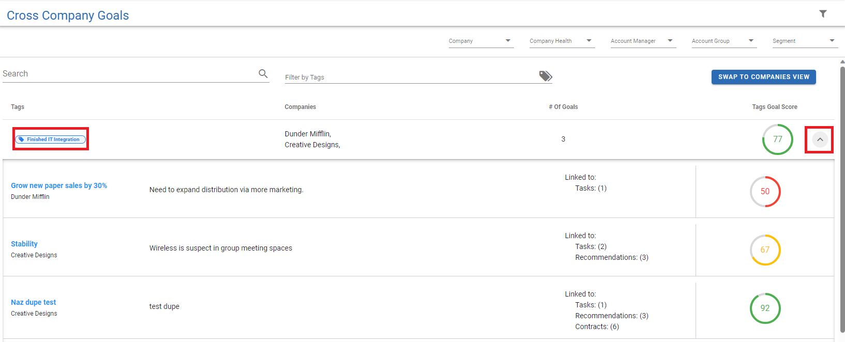Click Swap to Companies View button
The image size is (845, 342).
(764, 77)
